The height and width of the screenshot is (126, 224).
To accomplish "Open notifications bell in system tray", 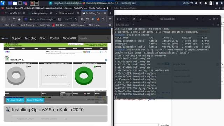I will (206, 3).
